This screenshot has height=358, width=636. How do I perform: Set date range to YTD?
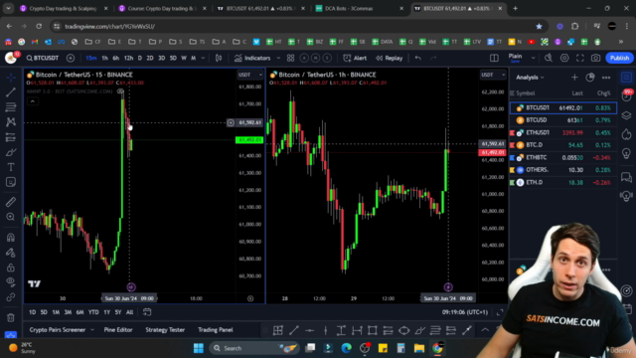pos(93,312)
